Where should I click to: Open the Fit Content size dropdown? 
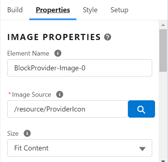pos(80,148)
